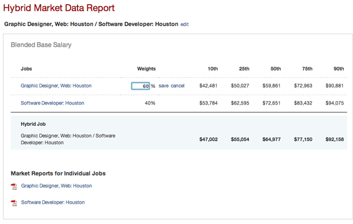Viewport: 353px width, 224px height.
Task: Open Graphic Designer, Web: Houston job link in table
Action: [x=56, y=85]
